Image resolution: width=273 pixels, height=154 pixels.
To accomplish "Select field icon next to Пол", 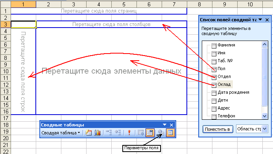I will click(x=214, y=69).
